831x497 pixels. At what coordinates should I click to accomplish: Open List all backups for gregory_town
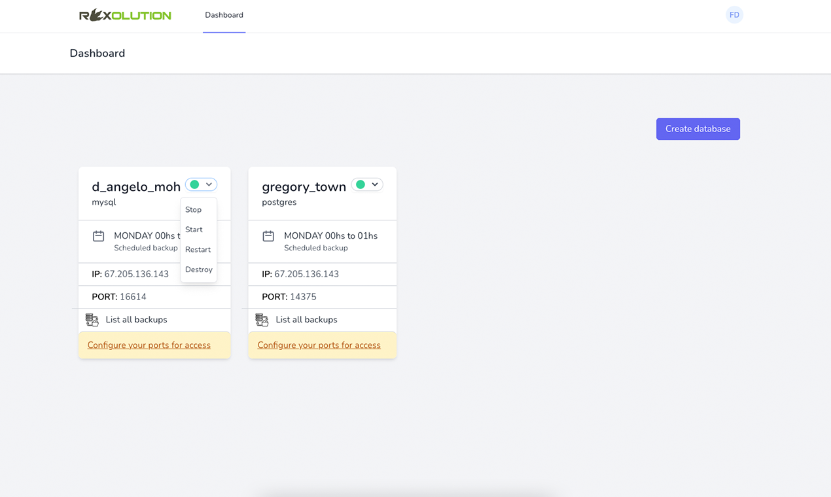click(306, 320)
